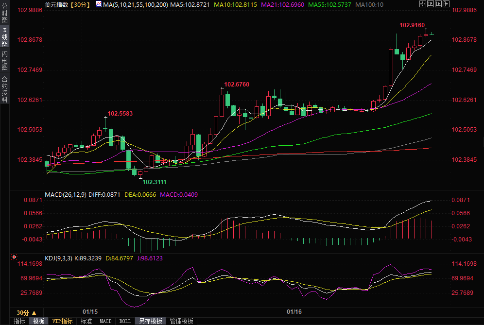Image resolution: width=484 pixels, height=325 pixels.
Task: Click the 管理模板 button
Action: click(x=181, y=321)
